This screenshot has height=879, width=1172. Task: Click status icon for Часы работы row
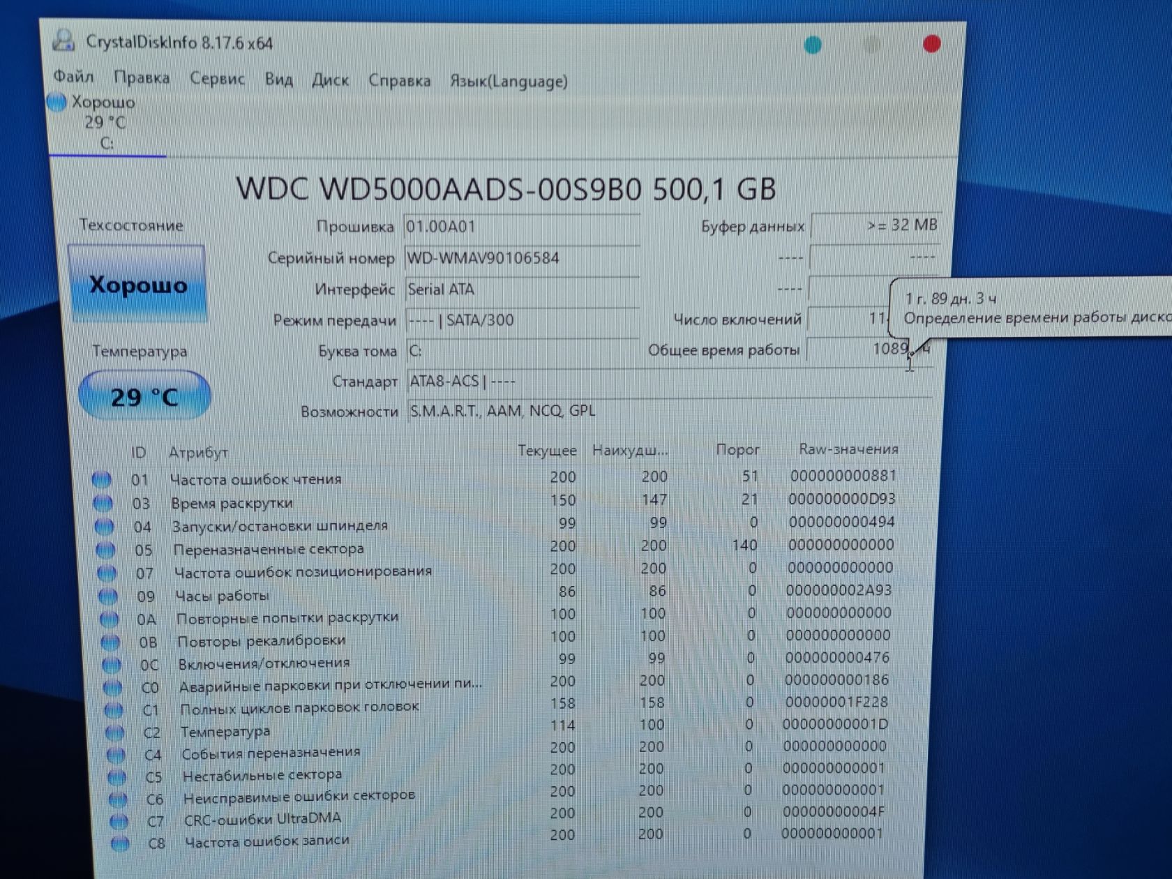click(x=108, y=596)
